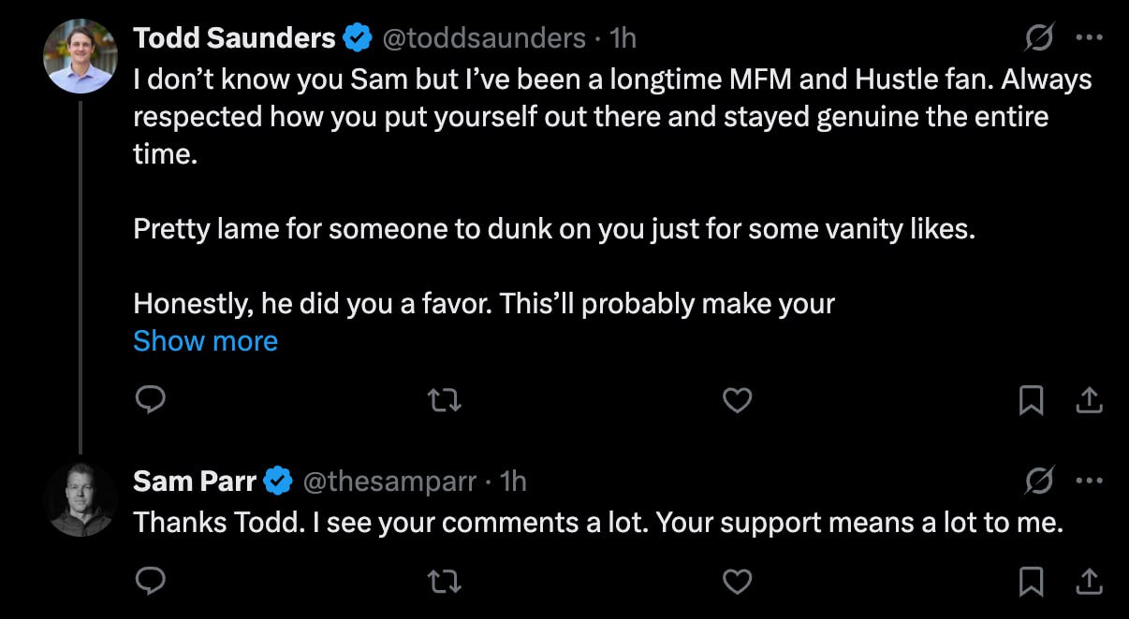The height and width of the screenshot is (619, 1129).
Task: Click Todd Saunders' profile picture
Action: (81, 56)
